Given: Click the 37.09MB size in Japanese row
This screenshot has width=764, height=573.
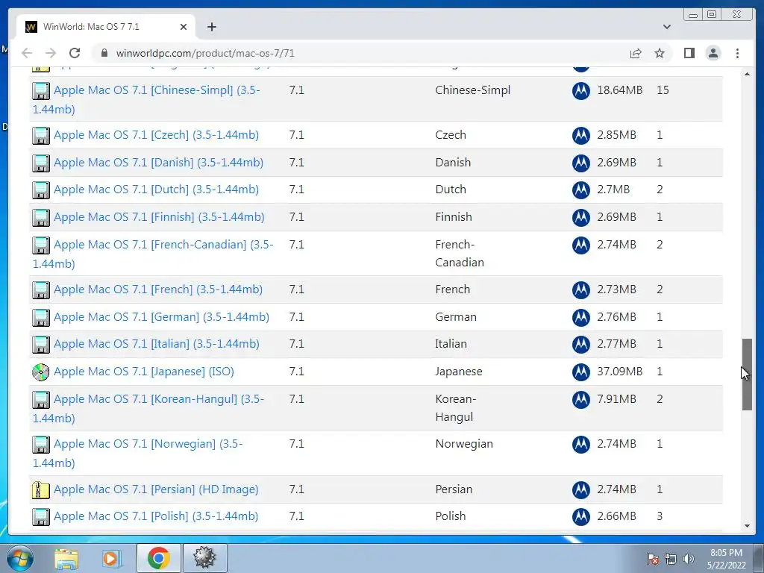Looking at the screenshot, I should (619, 372).
